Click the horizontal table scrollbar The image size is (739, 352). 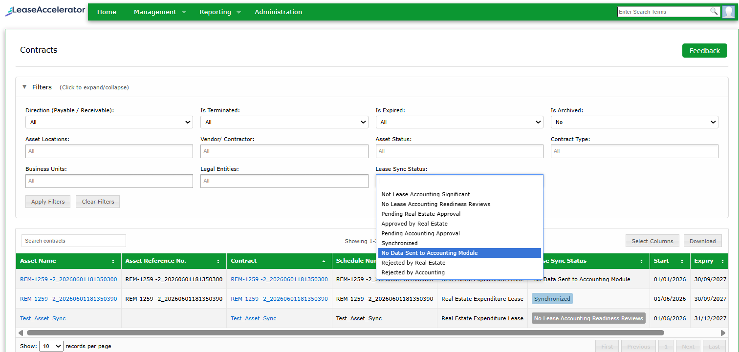point(345,333)
